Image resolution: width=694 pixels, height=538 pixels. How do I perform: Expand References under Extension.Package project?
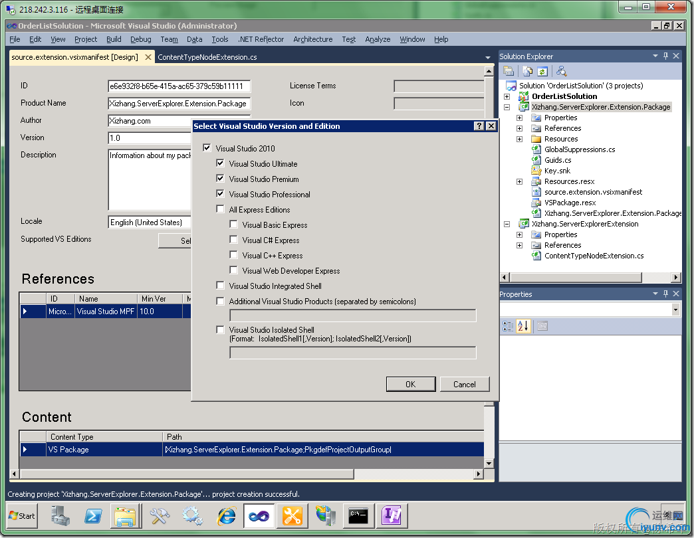[x=520, y=128]
